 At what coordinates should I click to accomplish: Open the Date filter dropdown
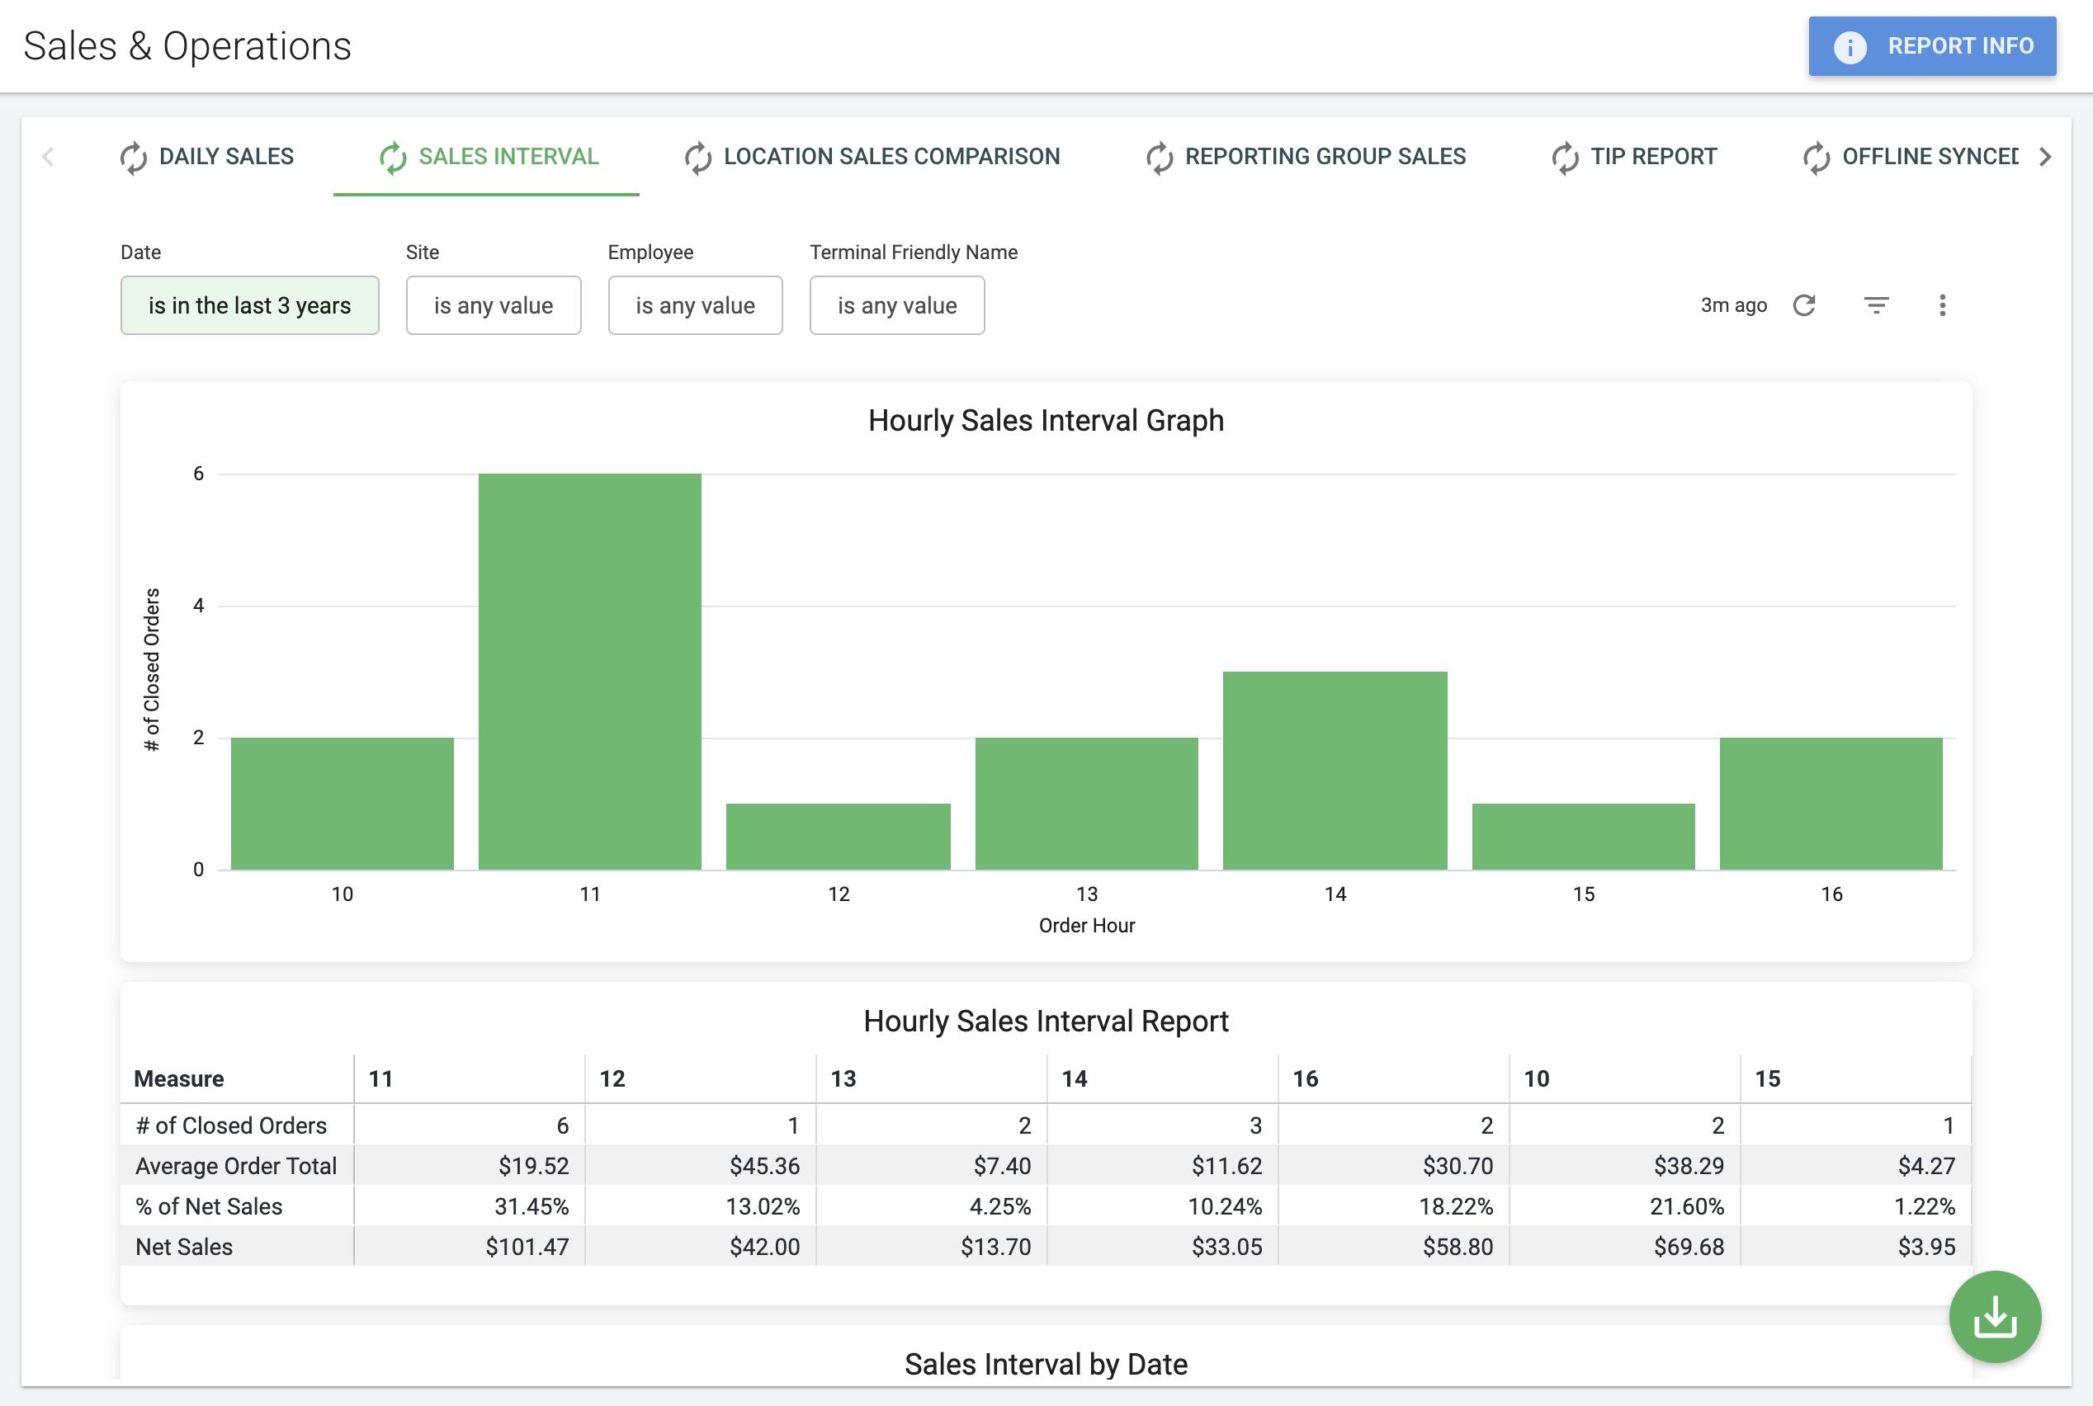click(249, 304)
